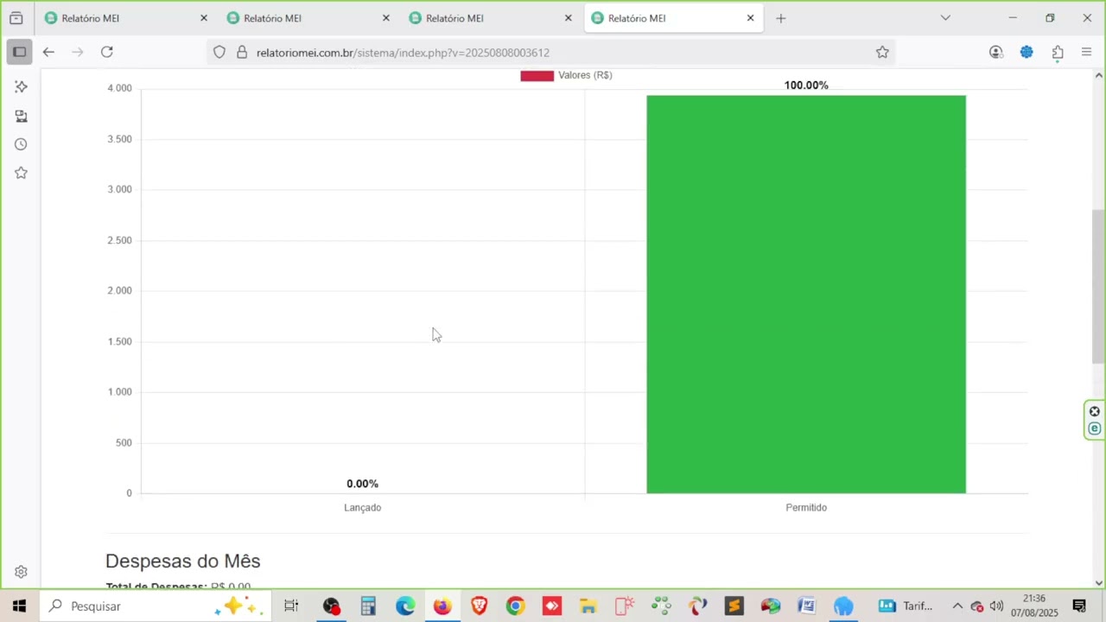The height and width of the screenshot is (622, 1106).
Task: Open the taskbar clock and date
Action: tap(1034, 606)
